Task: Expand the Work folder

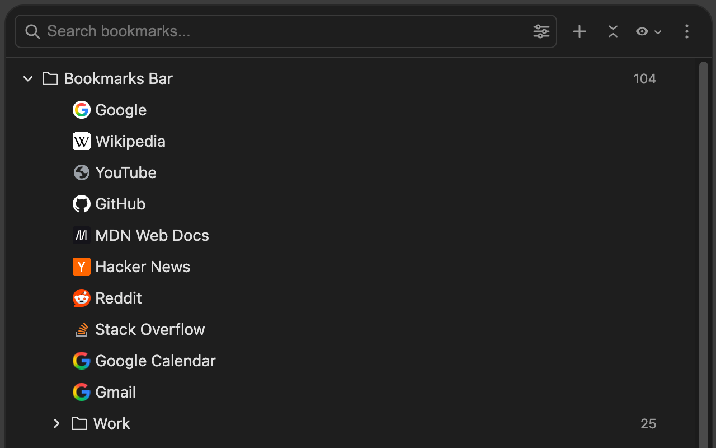Action: click(x=56, y=423)
